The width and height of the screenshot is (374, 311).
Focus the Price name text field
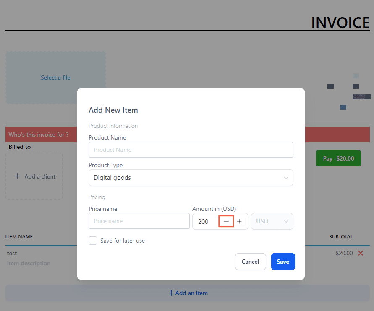pos(139,221)
